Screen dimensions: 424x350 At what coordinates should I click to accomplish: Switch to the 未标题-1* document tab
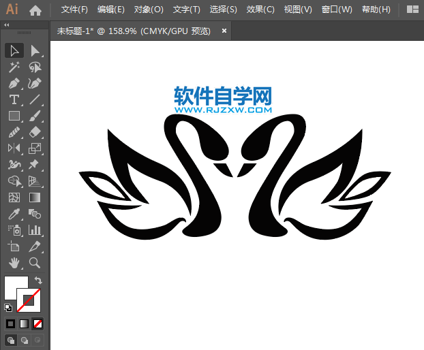pyautogui.click(x=134, y=31)
